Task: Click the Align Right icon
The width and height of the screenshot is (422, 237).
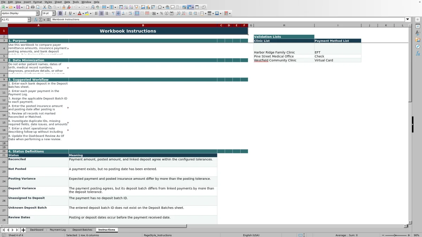Action: click(107, 13)
